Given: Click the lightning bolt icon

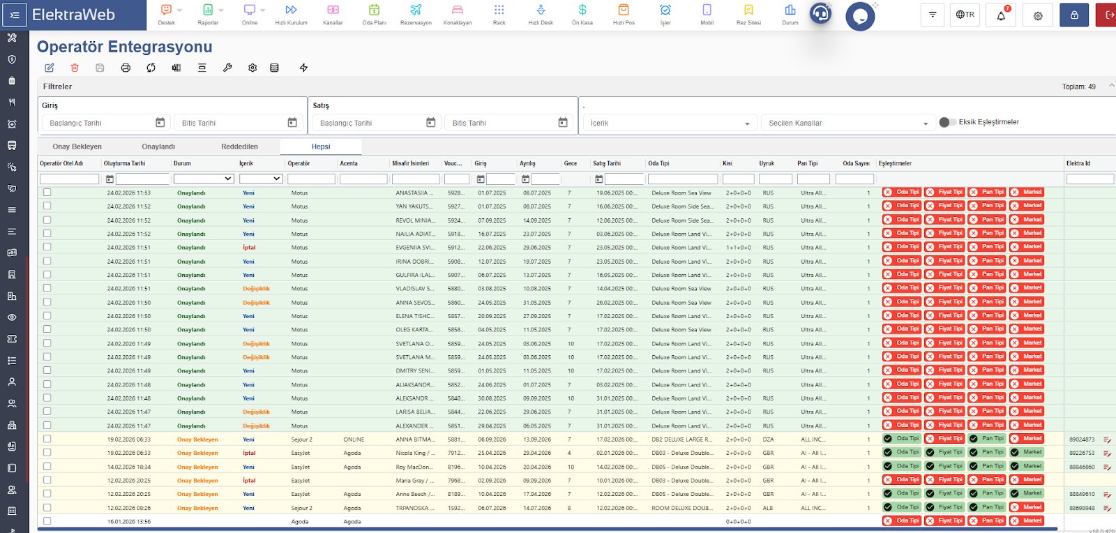Looking at the screenshot, I should click(x=303, y=68).
